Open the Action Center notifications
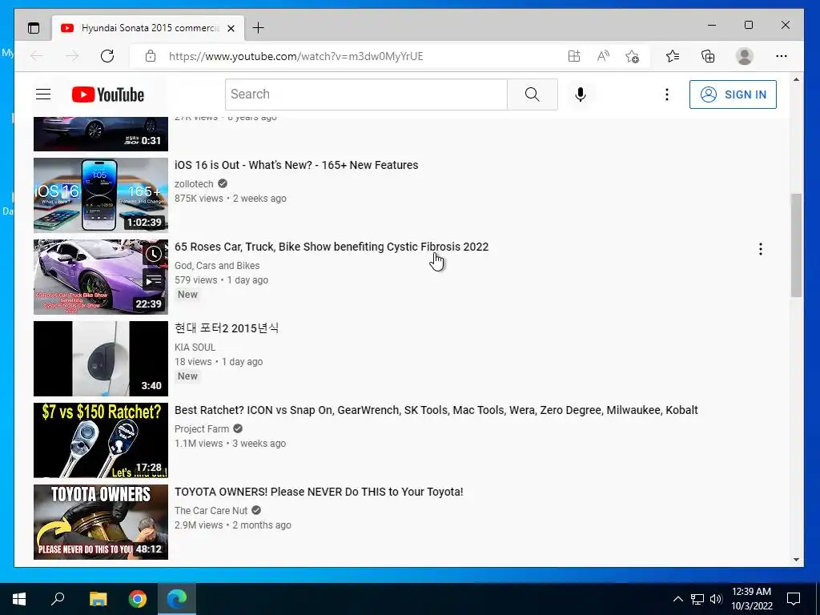This screenshot has height=615, width=820. (794, 599)
